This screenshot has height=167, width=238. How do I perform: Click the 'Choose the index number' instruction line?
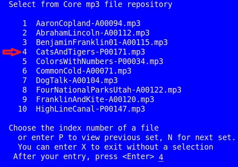coord(83,128)
